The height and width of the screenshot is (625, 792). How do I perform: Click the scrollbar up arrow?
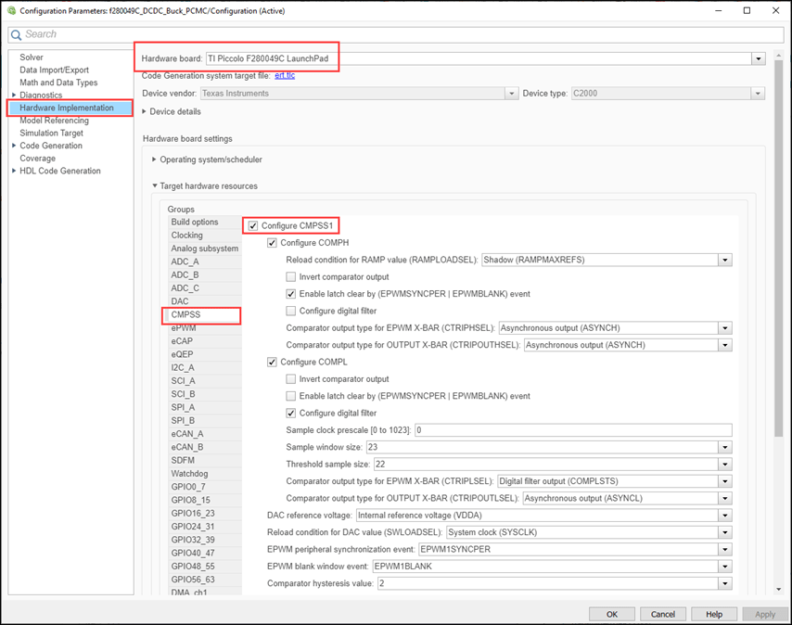778,55
